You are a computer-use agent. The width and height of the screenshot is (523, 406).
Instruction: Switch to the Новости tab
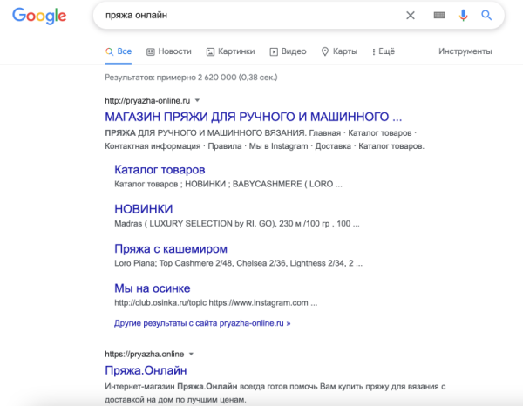(169, 51)
